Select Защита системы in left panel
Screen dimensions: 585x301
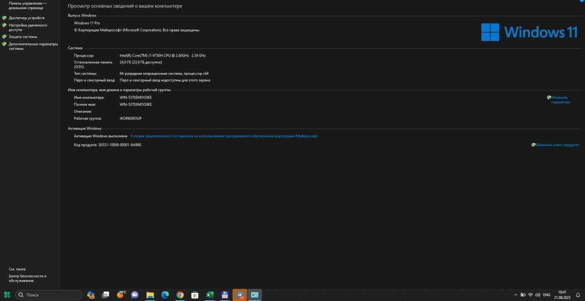coord(23,36)
